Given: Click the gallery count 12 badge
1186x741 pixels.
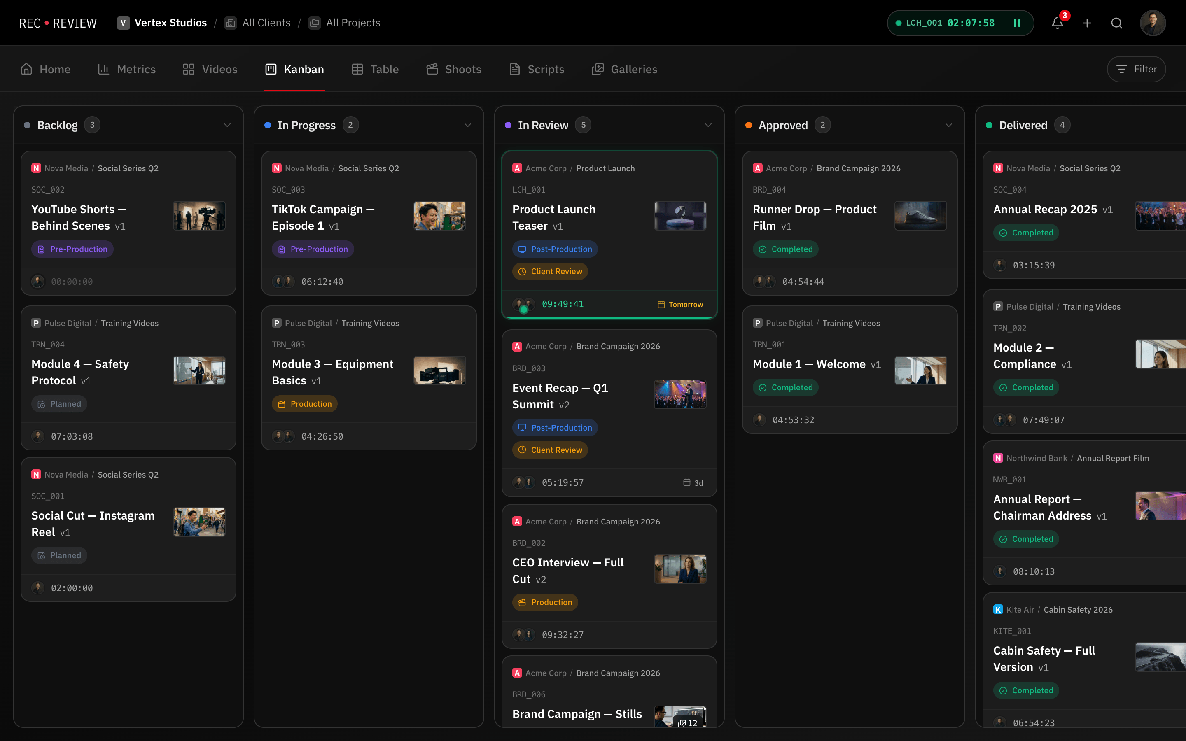Looking at the screenshot, I should 688,723.
